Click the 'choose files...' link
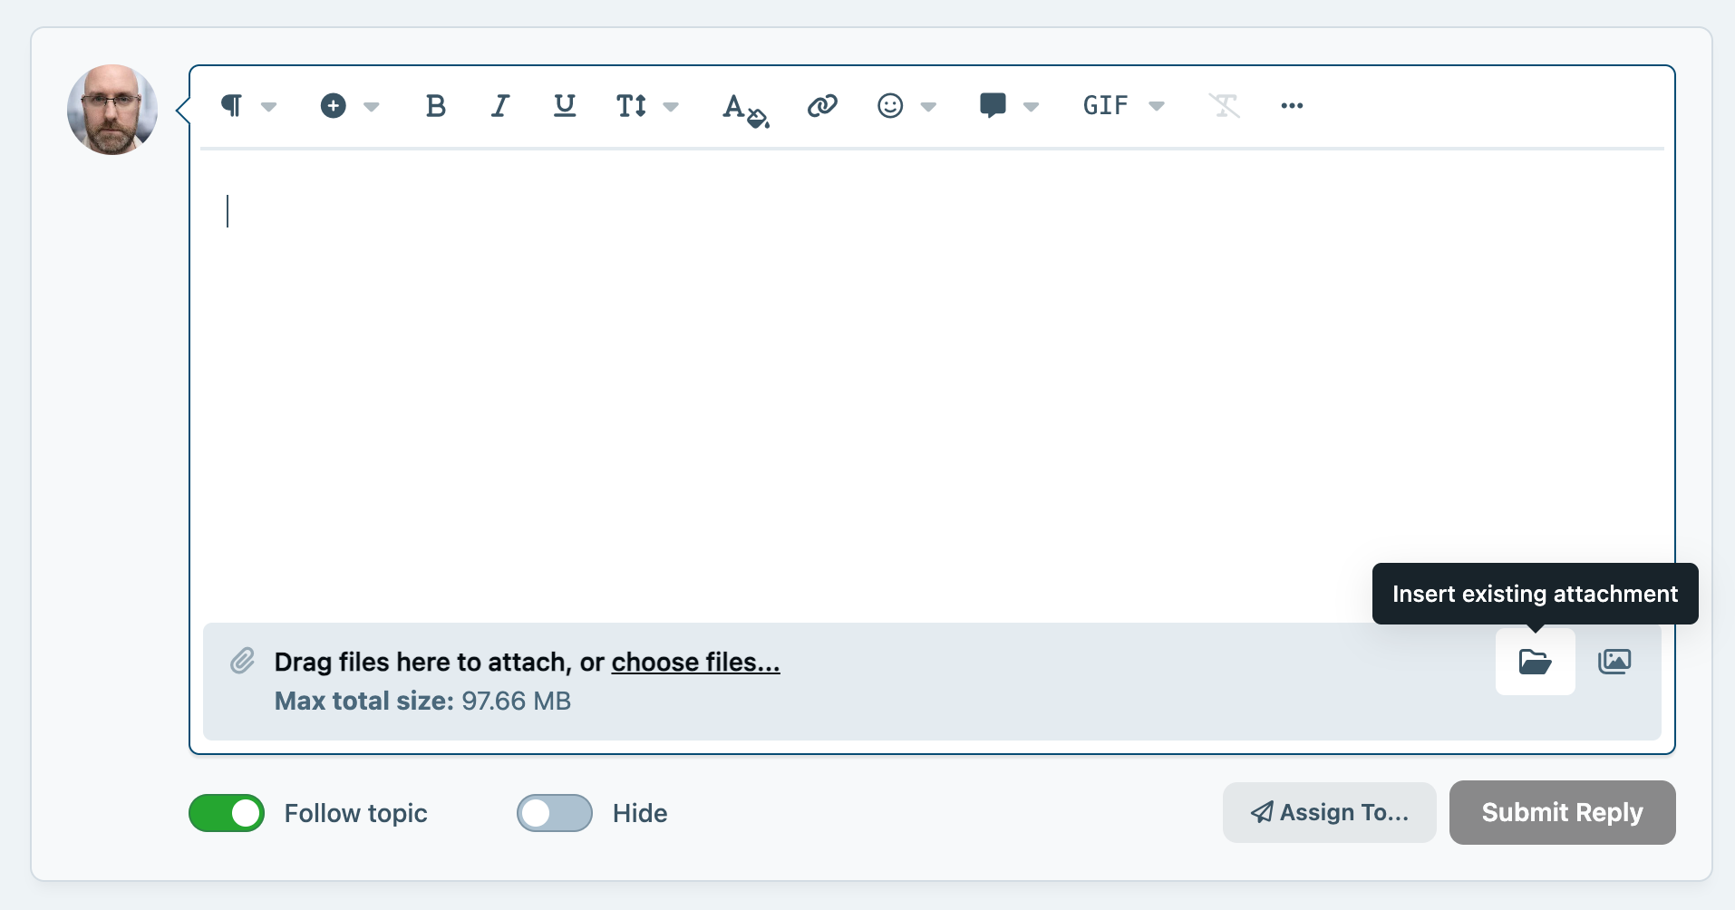 tap(695, 663)
